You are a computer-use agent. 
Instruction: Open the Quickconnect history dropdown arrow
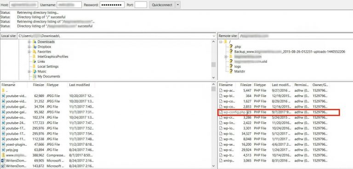(178, 5)
